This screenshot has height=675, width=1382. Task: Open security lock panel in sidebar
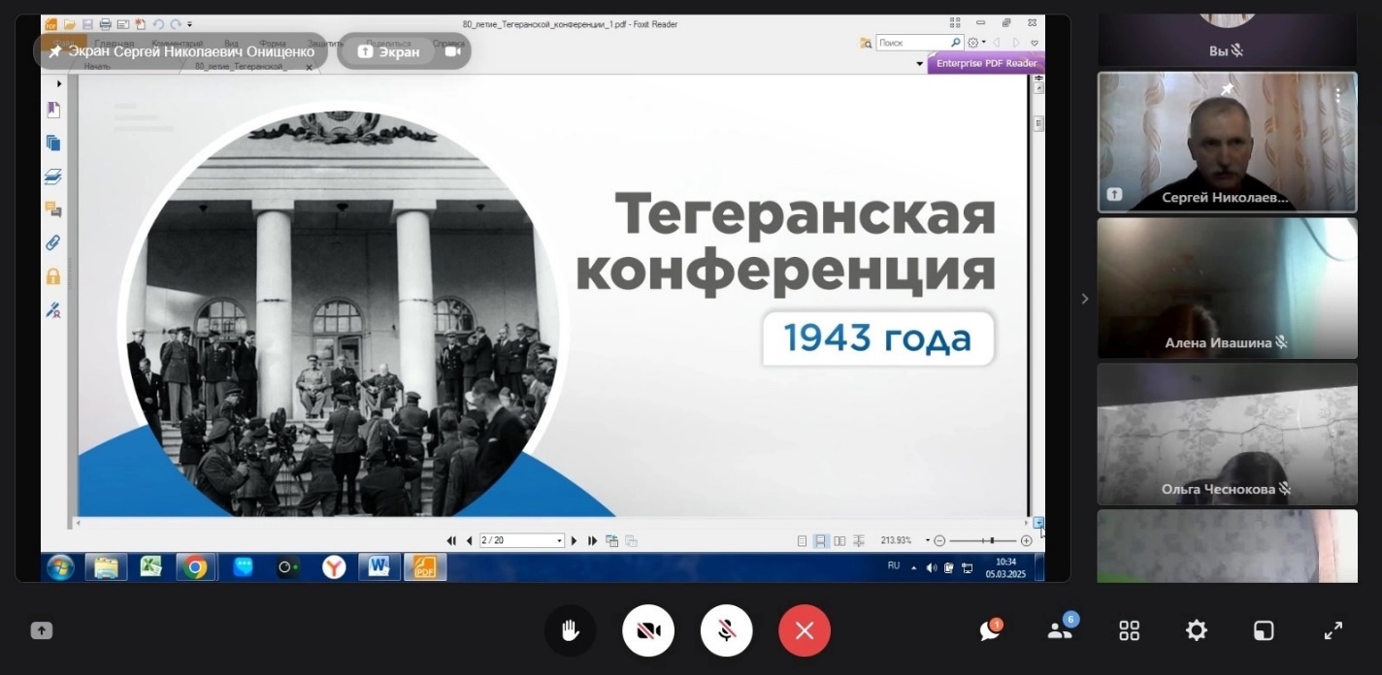click(x=53, y=276)
